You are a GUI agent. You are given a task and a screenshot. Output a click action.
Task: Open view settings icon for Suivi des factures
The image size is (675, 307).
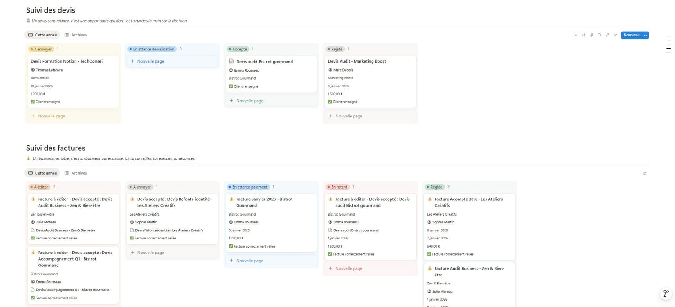(645, 173)
